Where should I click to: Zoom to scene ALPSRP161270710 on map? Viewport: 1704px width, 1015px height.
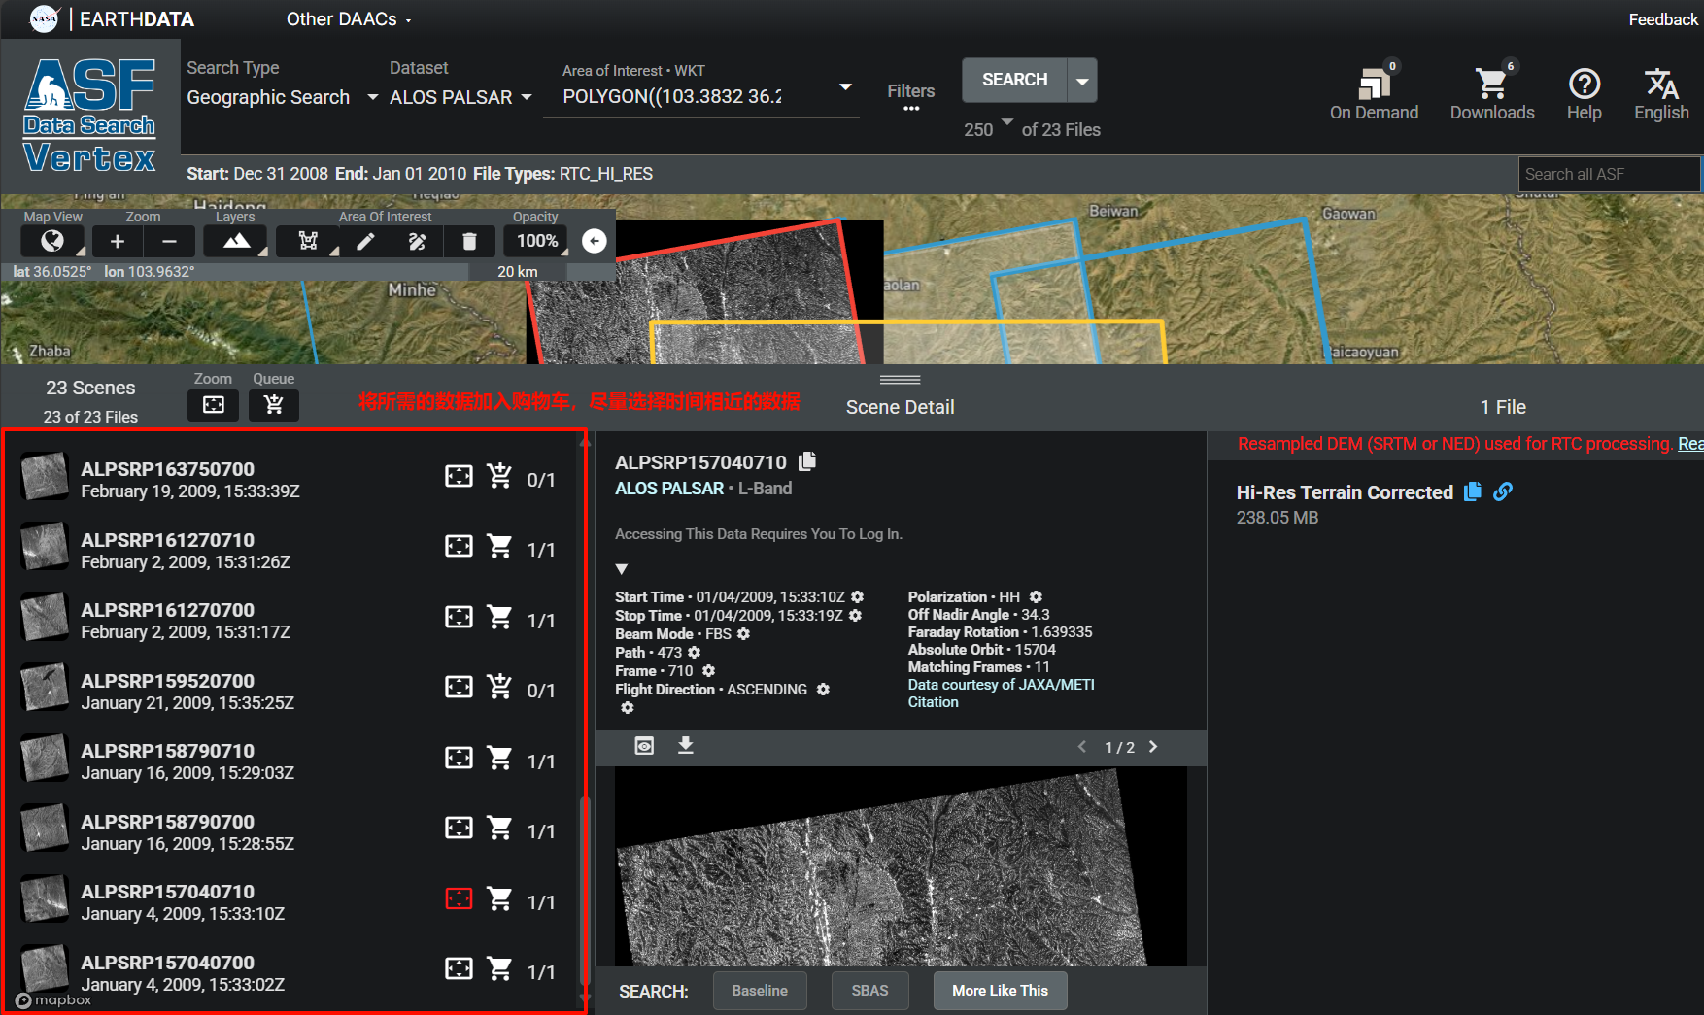pyautogui.click(x=459, y=547)
